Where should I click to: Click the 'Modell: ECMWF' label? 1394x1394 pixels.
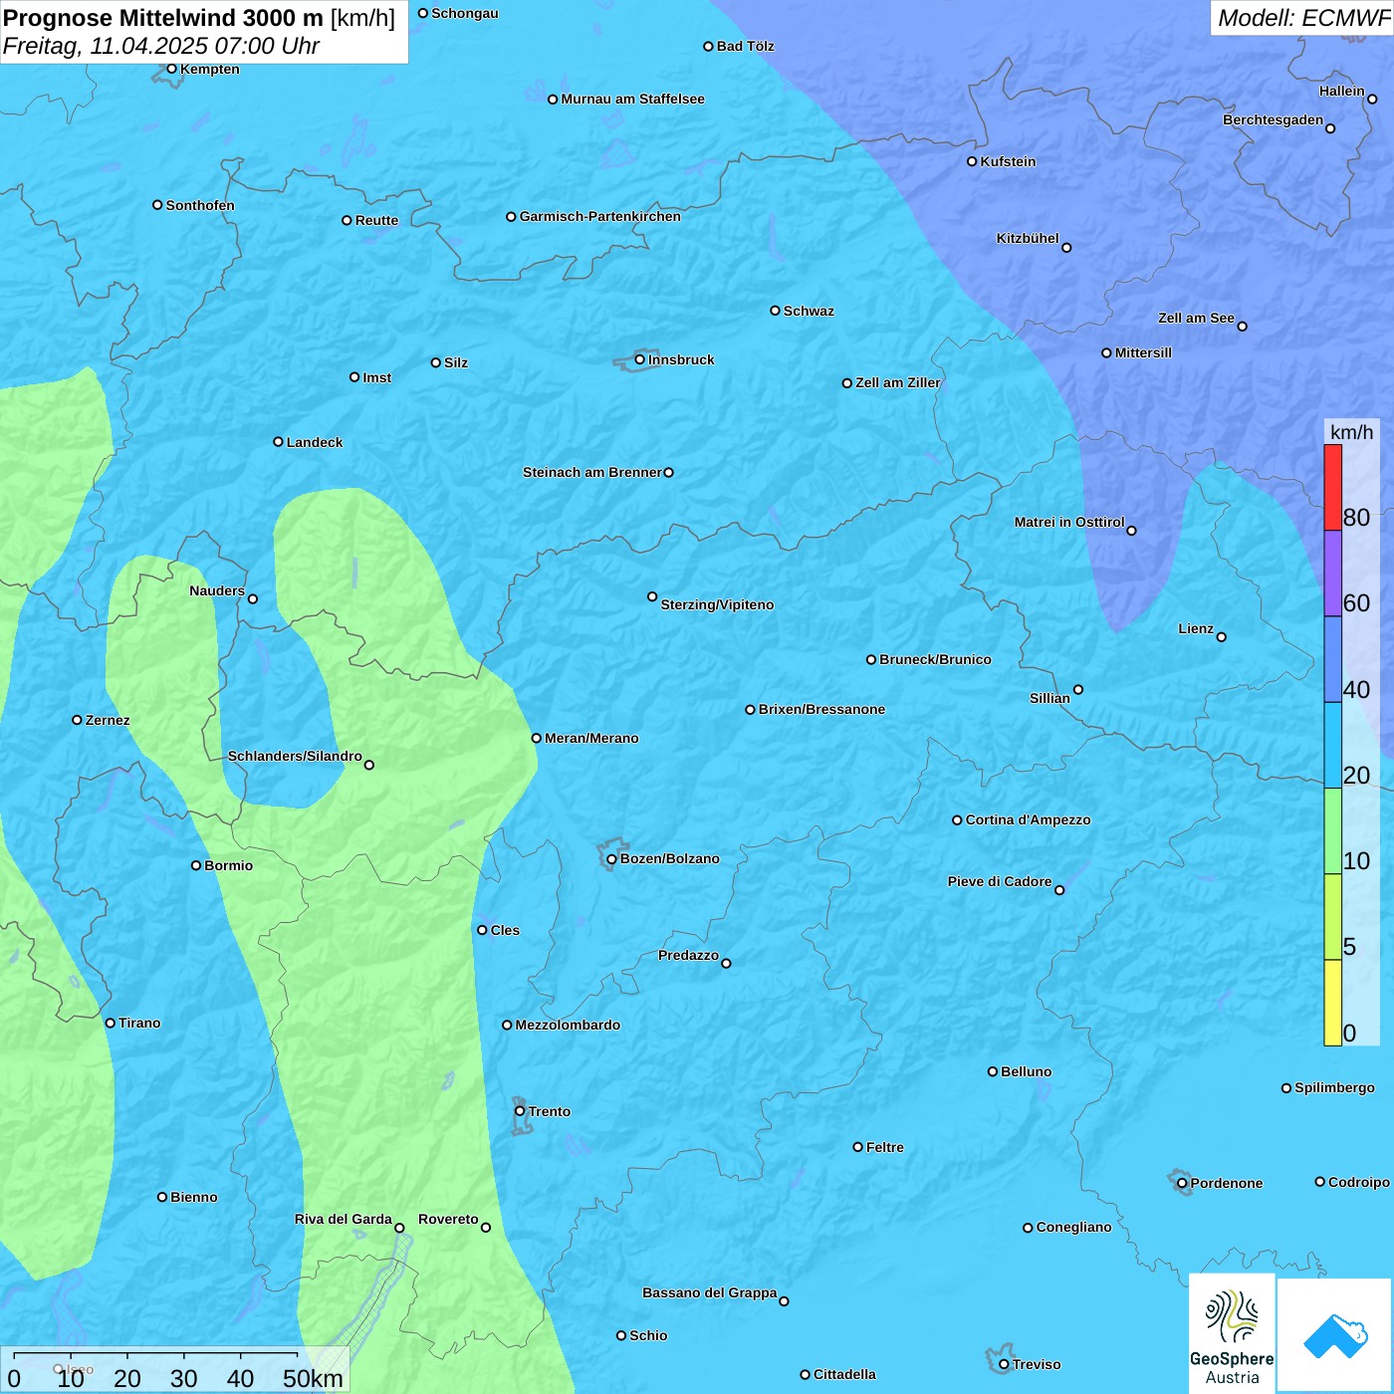pyautogui.click(x=1303, y=18)
